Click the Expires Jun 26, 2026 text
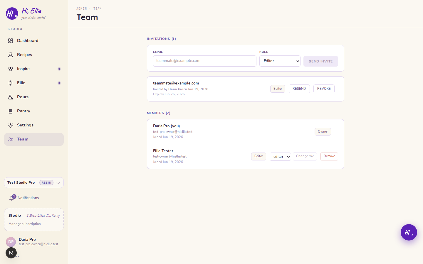 (x=169, y=94)
